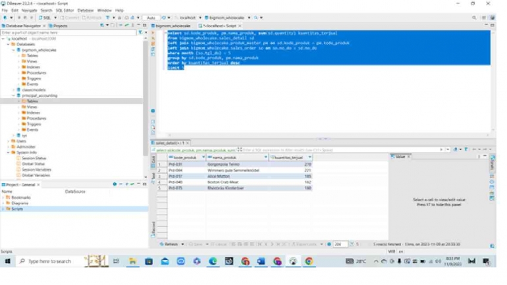Viewport: 507px width, 285px height.
Task: Close the localhost Script editor tab
Action: [240, 26]
